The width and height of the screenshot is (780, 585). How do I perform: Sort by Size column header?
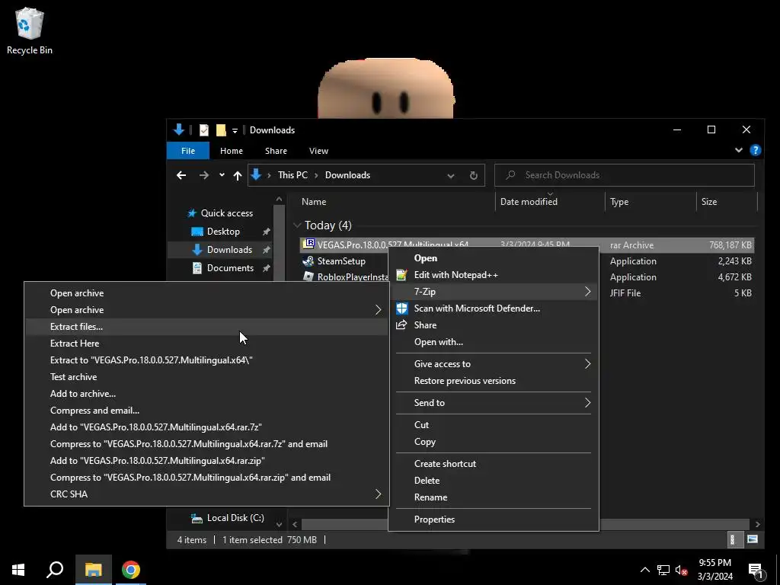tap(709, 201)
